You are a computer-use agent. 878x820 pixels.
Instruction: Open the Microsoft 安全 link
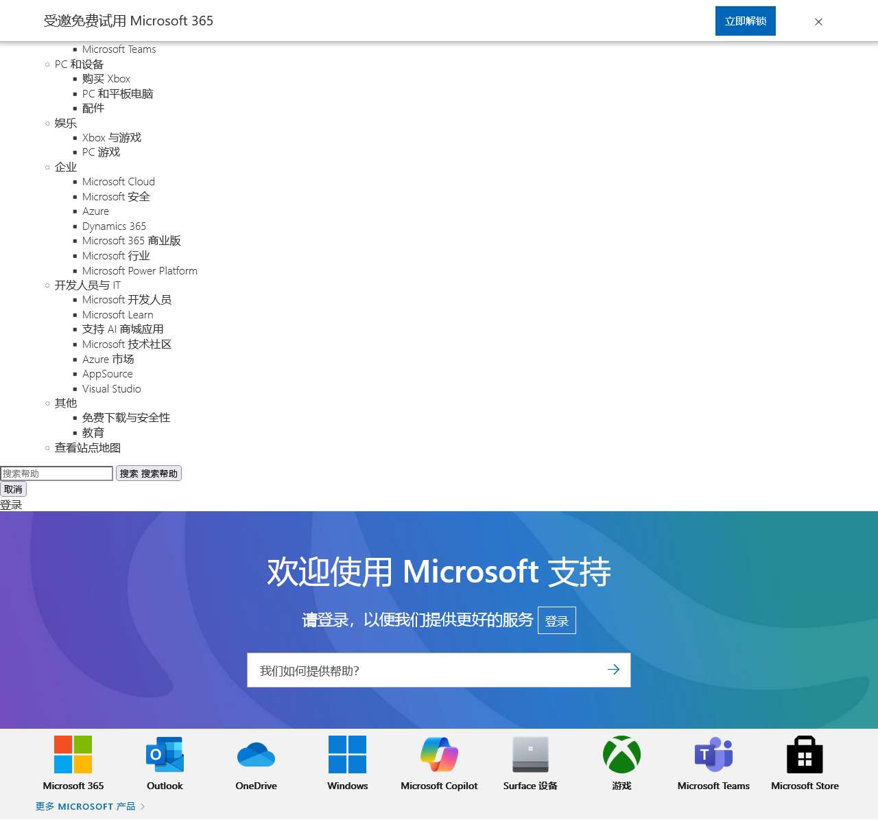pyautogui.click(x=116, y=197)
